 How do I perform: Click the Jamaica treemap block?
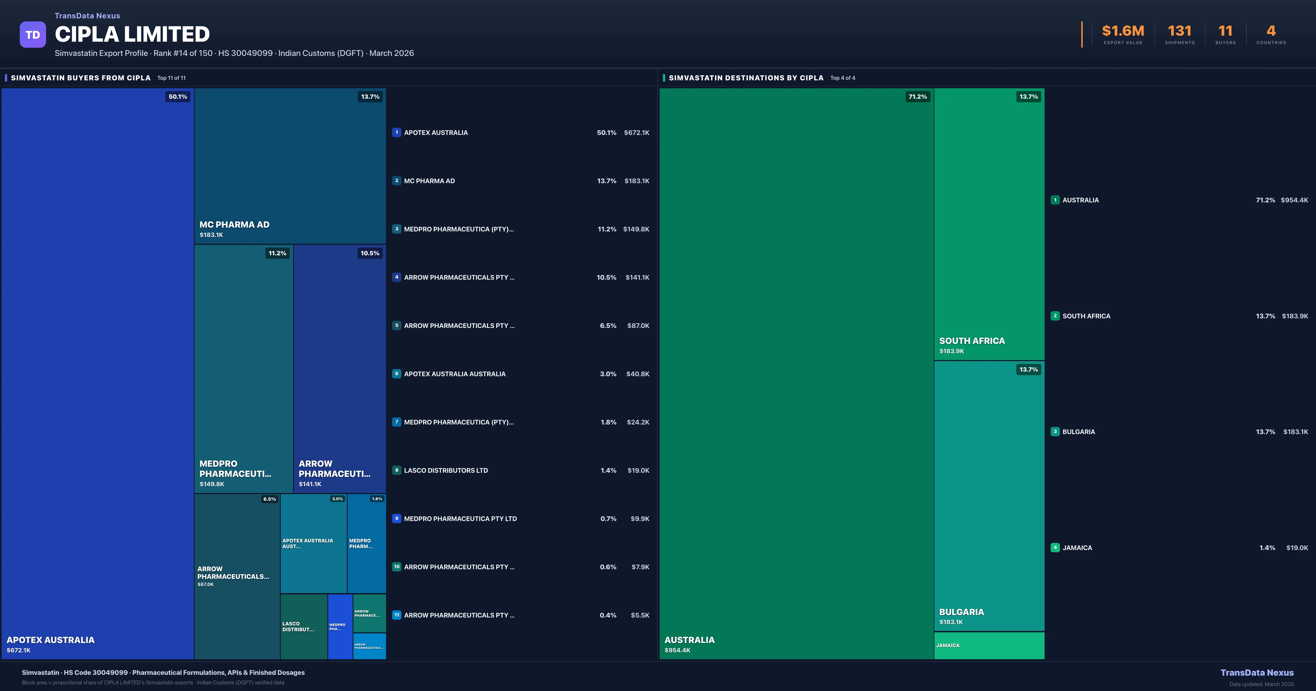989,645
